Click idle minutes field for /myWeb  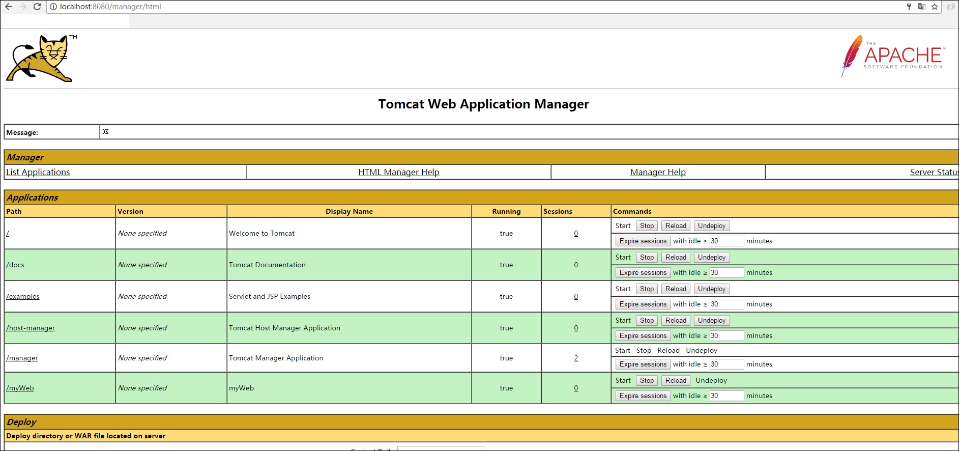(726, 396)
